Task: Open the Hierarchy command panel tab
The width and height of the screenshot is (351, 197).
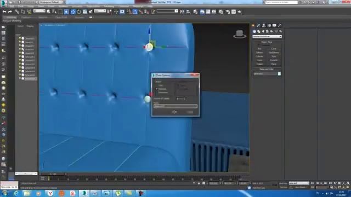Action: 264,26
